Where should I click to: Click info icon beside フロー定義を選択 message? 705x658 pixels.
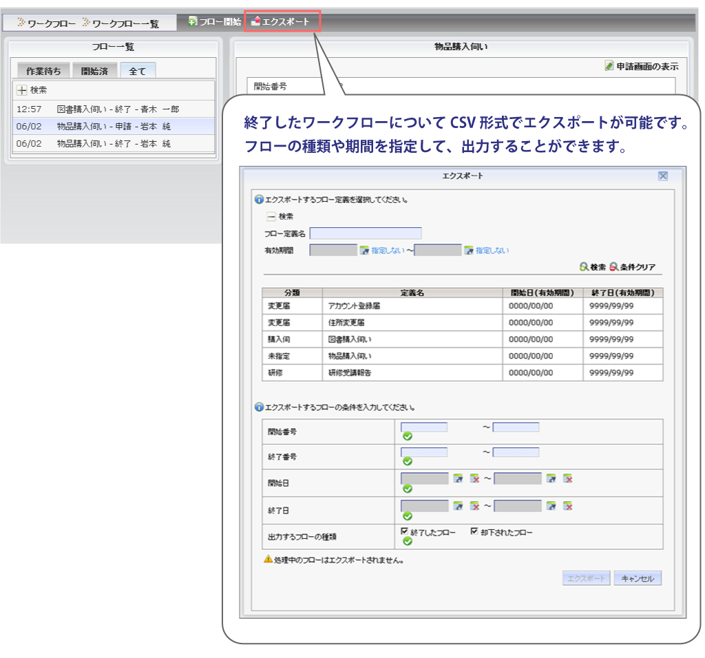[259, 199]
